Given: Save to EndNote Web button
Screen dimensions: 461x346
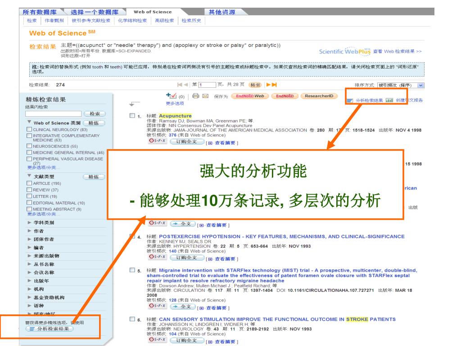Looking at the screenshot, I should point(250,96).
